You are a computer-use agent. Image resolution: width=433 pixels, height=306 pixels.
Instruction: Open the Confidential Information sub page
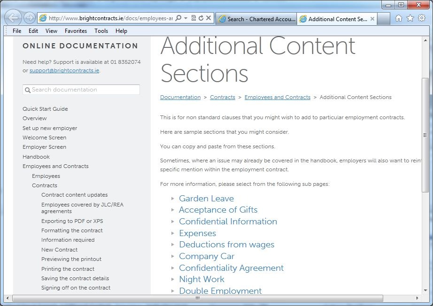click(228, 222)
